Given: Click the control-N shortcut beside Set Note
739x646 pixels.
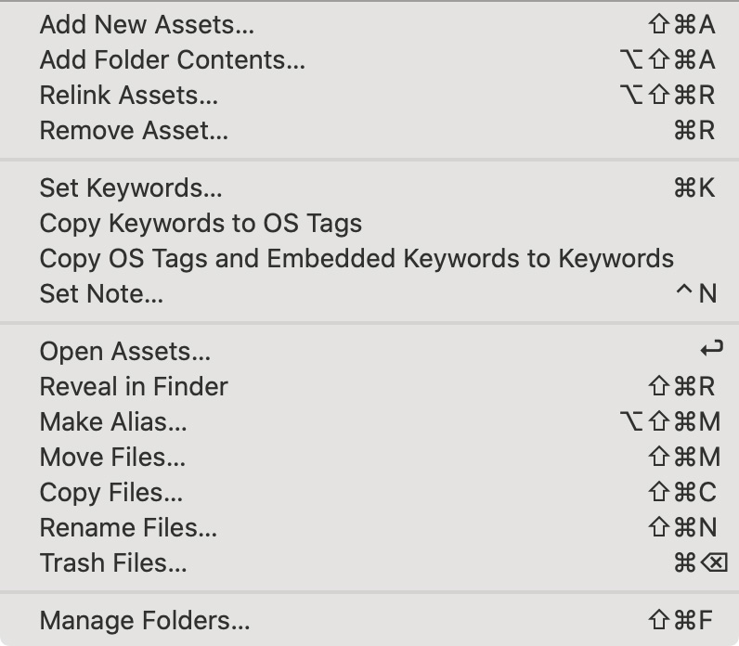Looking at the screenshot, I should [x=696, y=293].
